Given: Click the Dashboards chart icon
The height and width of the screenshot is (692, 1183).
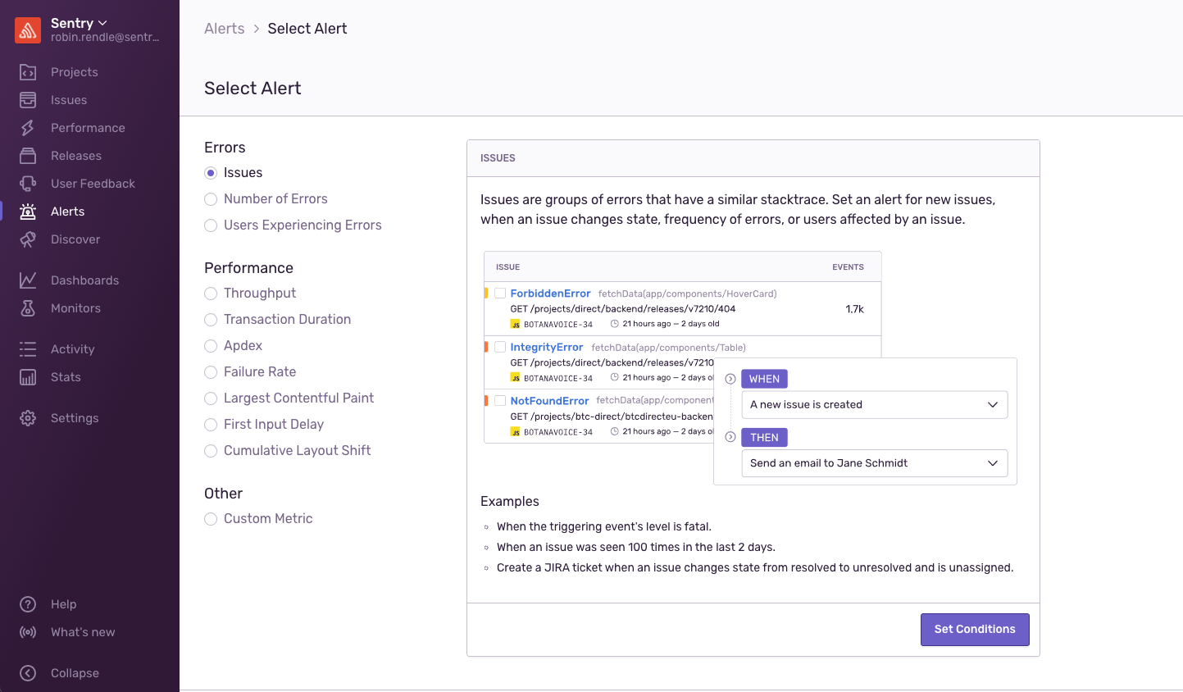Looking at the screenshot, I should [28, 280].
